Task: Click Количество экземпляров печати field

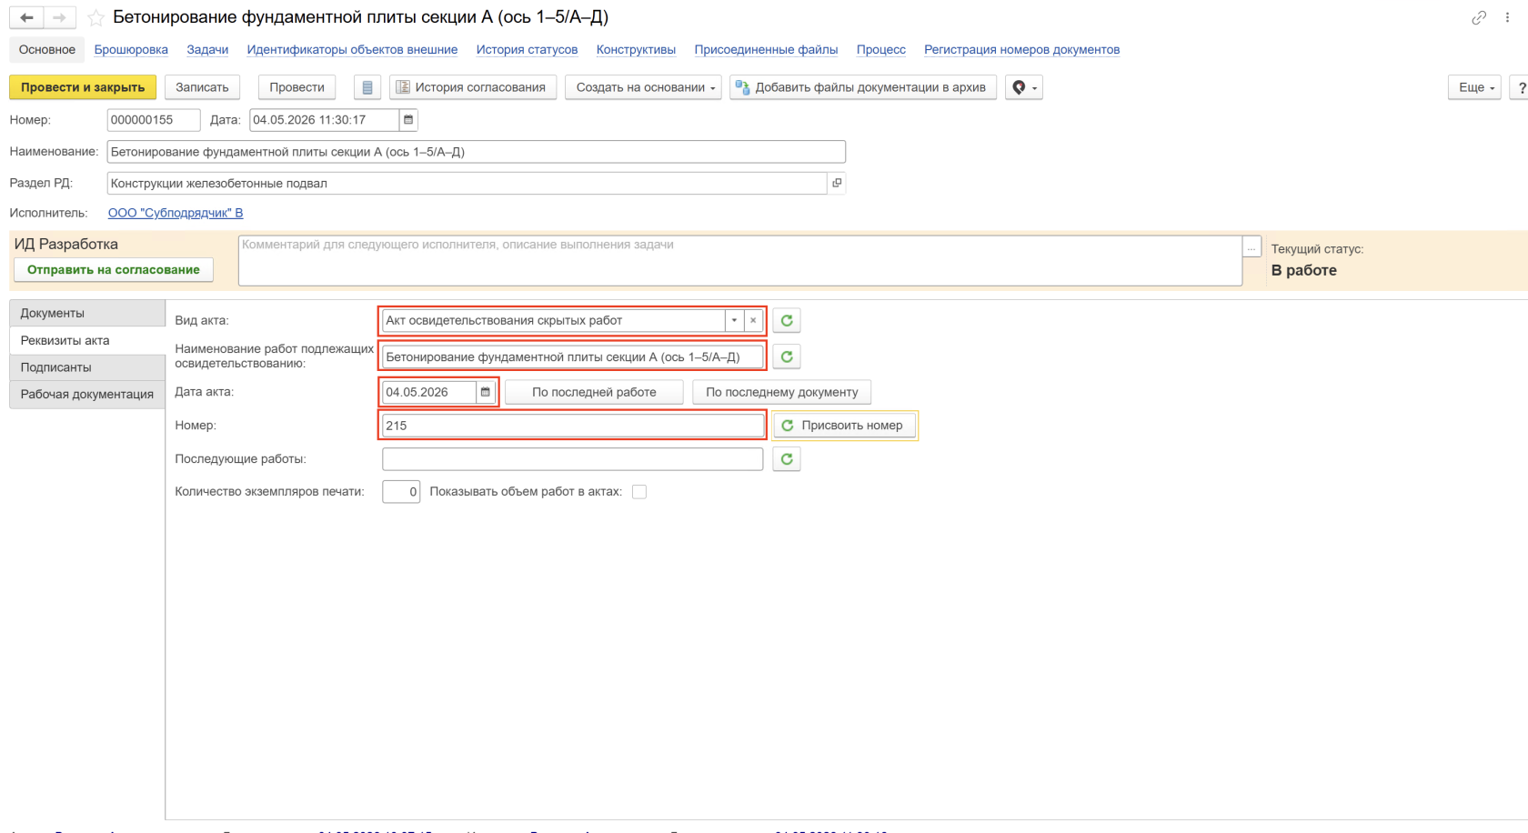Action: pos(401,492)
